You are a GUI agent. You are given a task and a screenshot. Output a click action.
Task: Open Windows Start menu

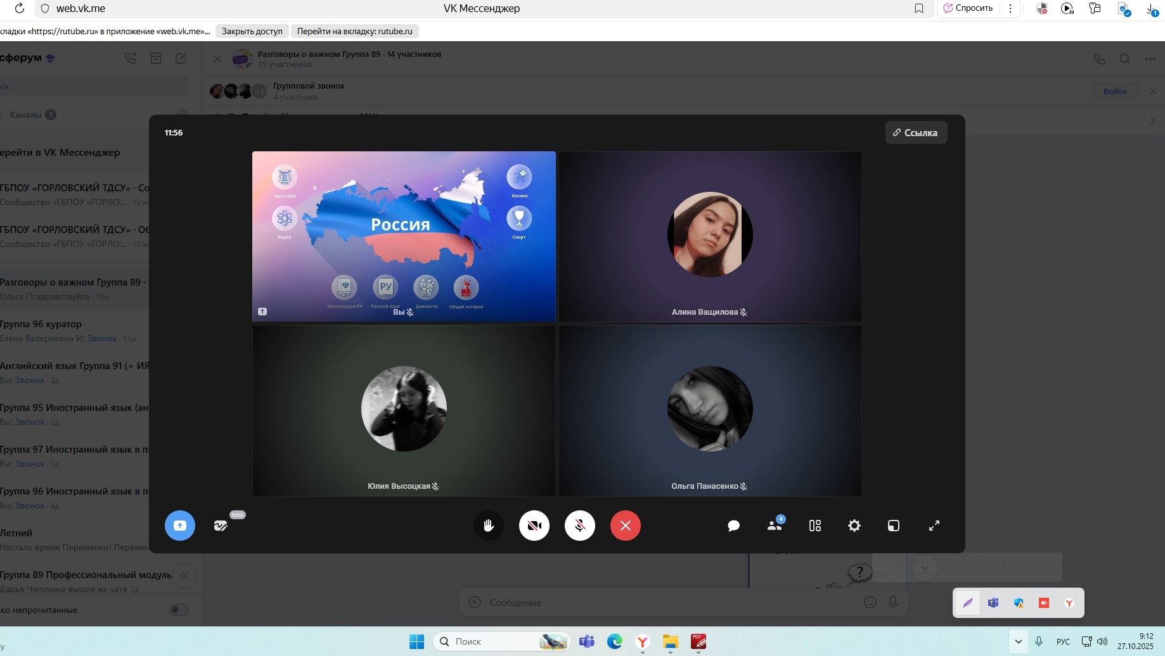tap(416, 641)
